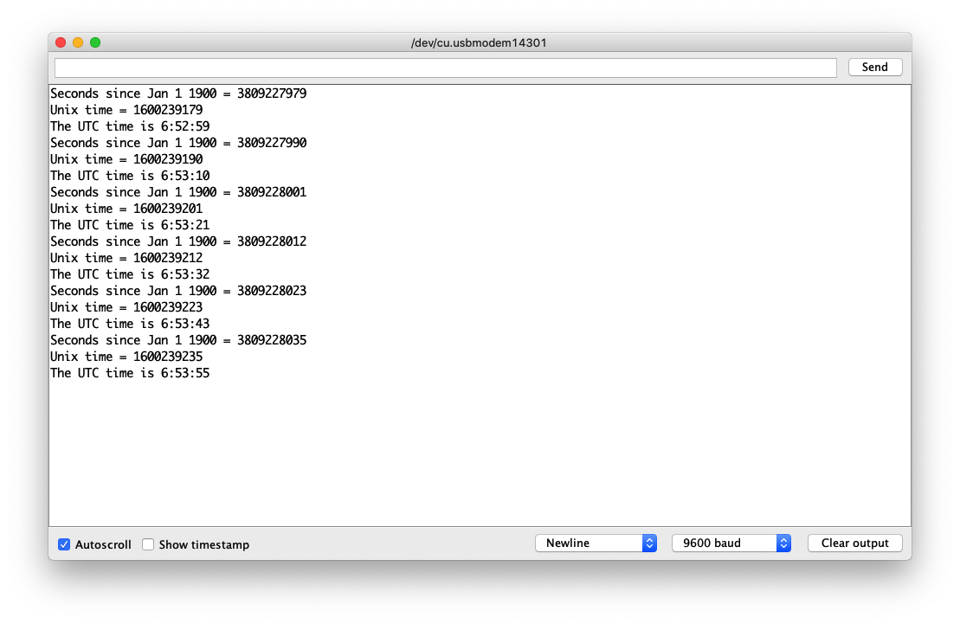The height and width of the screenshot is (624, 960).
Task: Select line 'The UTC time is 6:53:21'
Action: (x=130, y=225)
